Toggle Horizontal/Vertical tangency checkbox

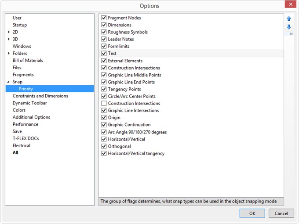104,153
